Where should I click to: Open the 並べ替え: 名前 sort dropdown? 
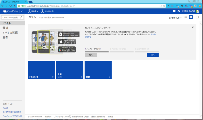coord(175,18)
